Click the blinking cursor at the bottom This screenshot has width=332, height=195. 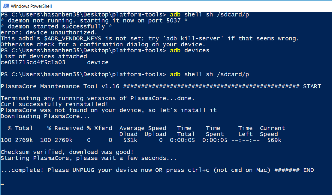[2, 184]
